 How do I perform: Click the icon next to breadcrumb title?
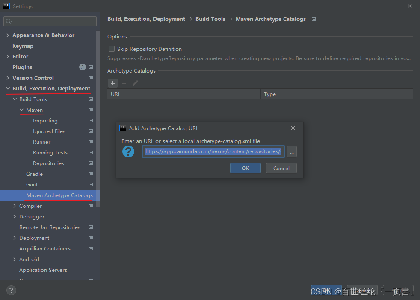pyautogui.click(x=314, y=19)
